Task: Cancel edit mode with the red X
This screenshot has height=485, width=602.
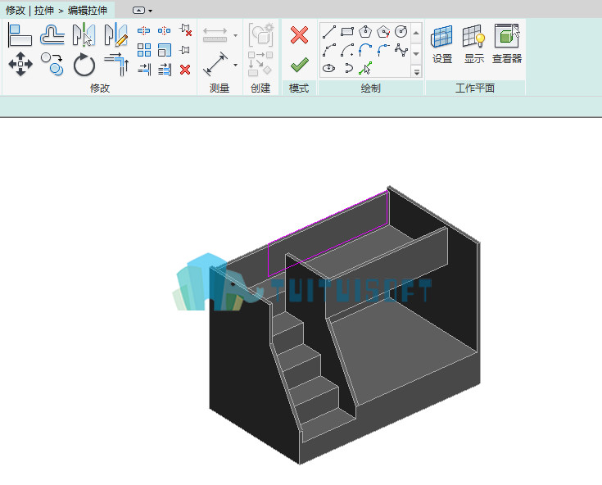Action: point(299,35)
